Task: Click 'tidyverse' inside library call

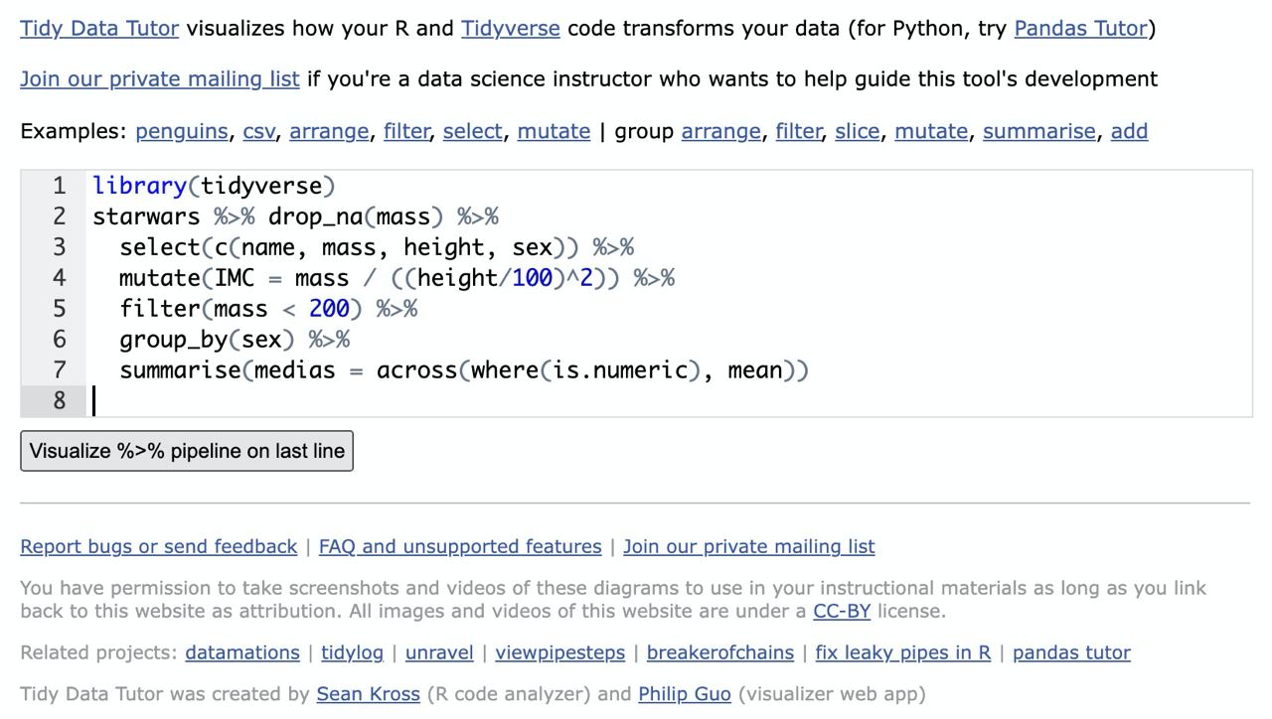Action: pyautogui.click(x=261, y=186)
